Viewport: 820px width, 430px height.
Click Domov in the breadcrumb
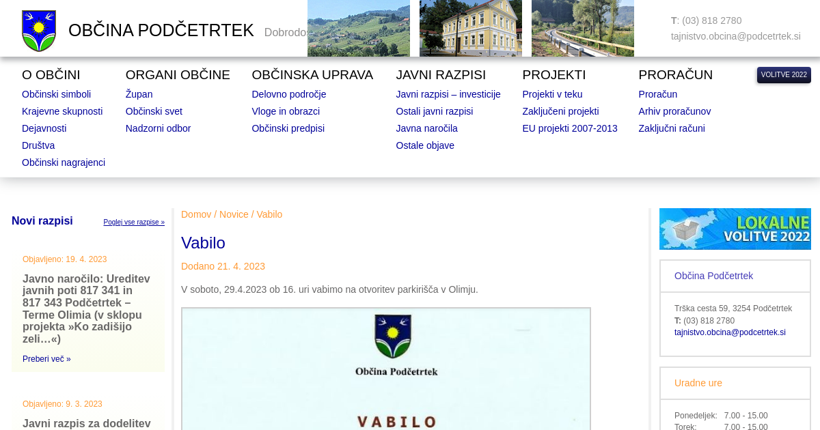(x=196, y=214)
